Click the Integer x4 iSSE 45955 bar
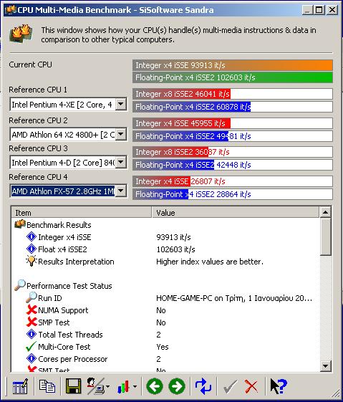Image resolution: width=343 pixels, height=402 pixels. pyautogui.click(x=233, y=123)
